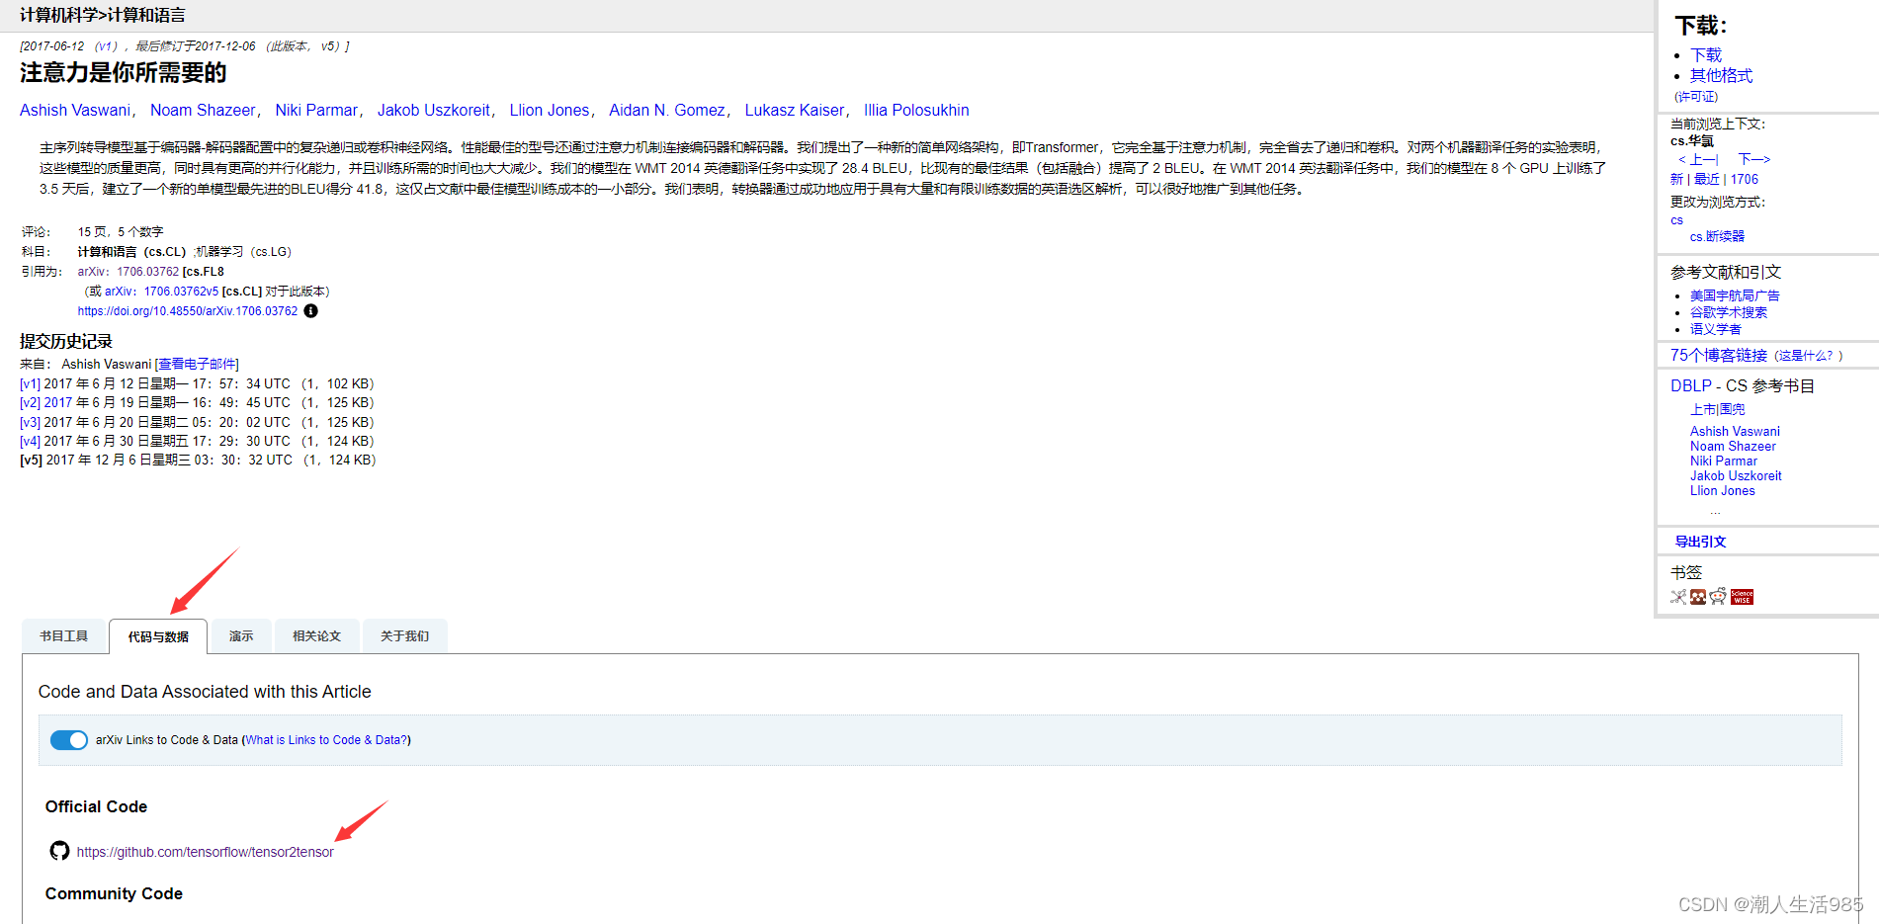
Task: Click 75个博客链接 blog links
Action: (1719, 356)
